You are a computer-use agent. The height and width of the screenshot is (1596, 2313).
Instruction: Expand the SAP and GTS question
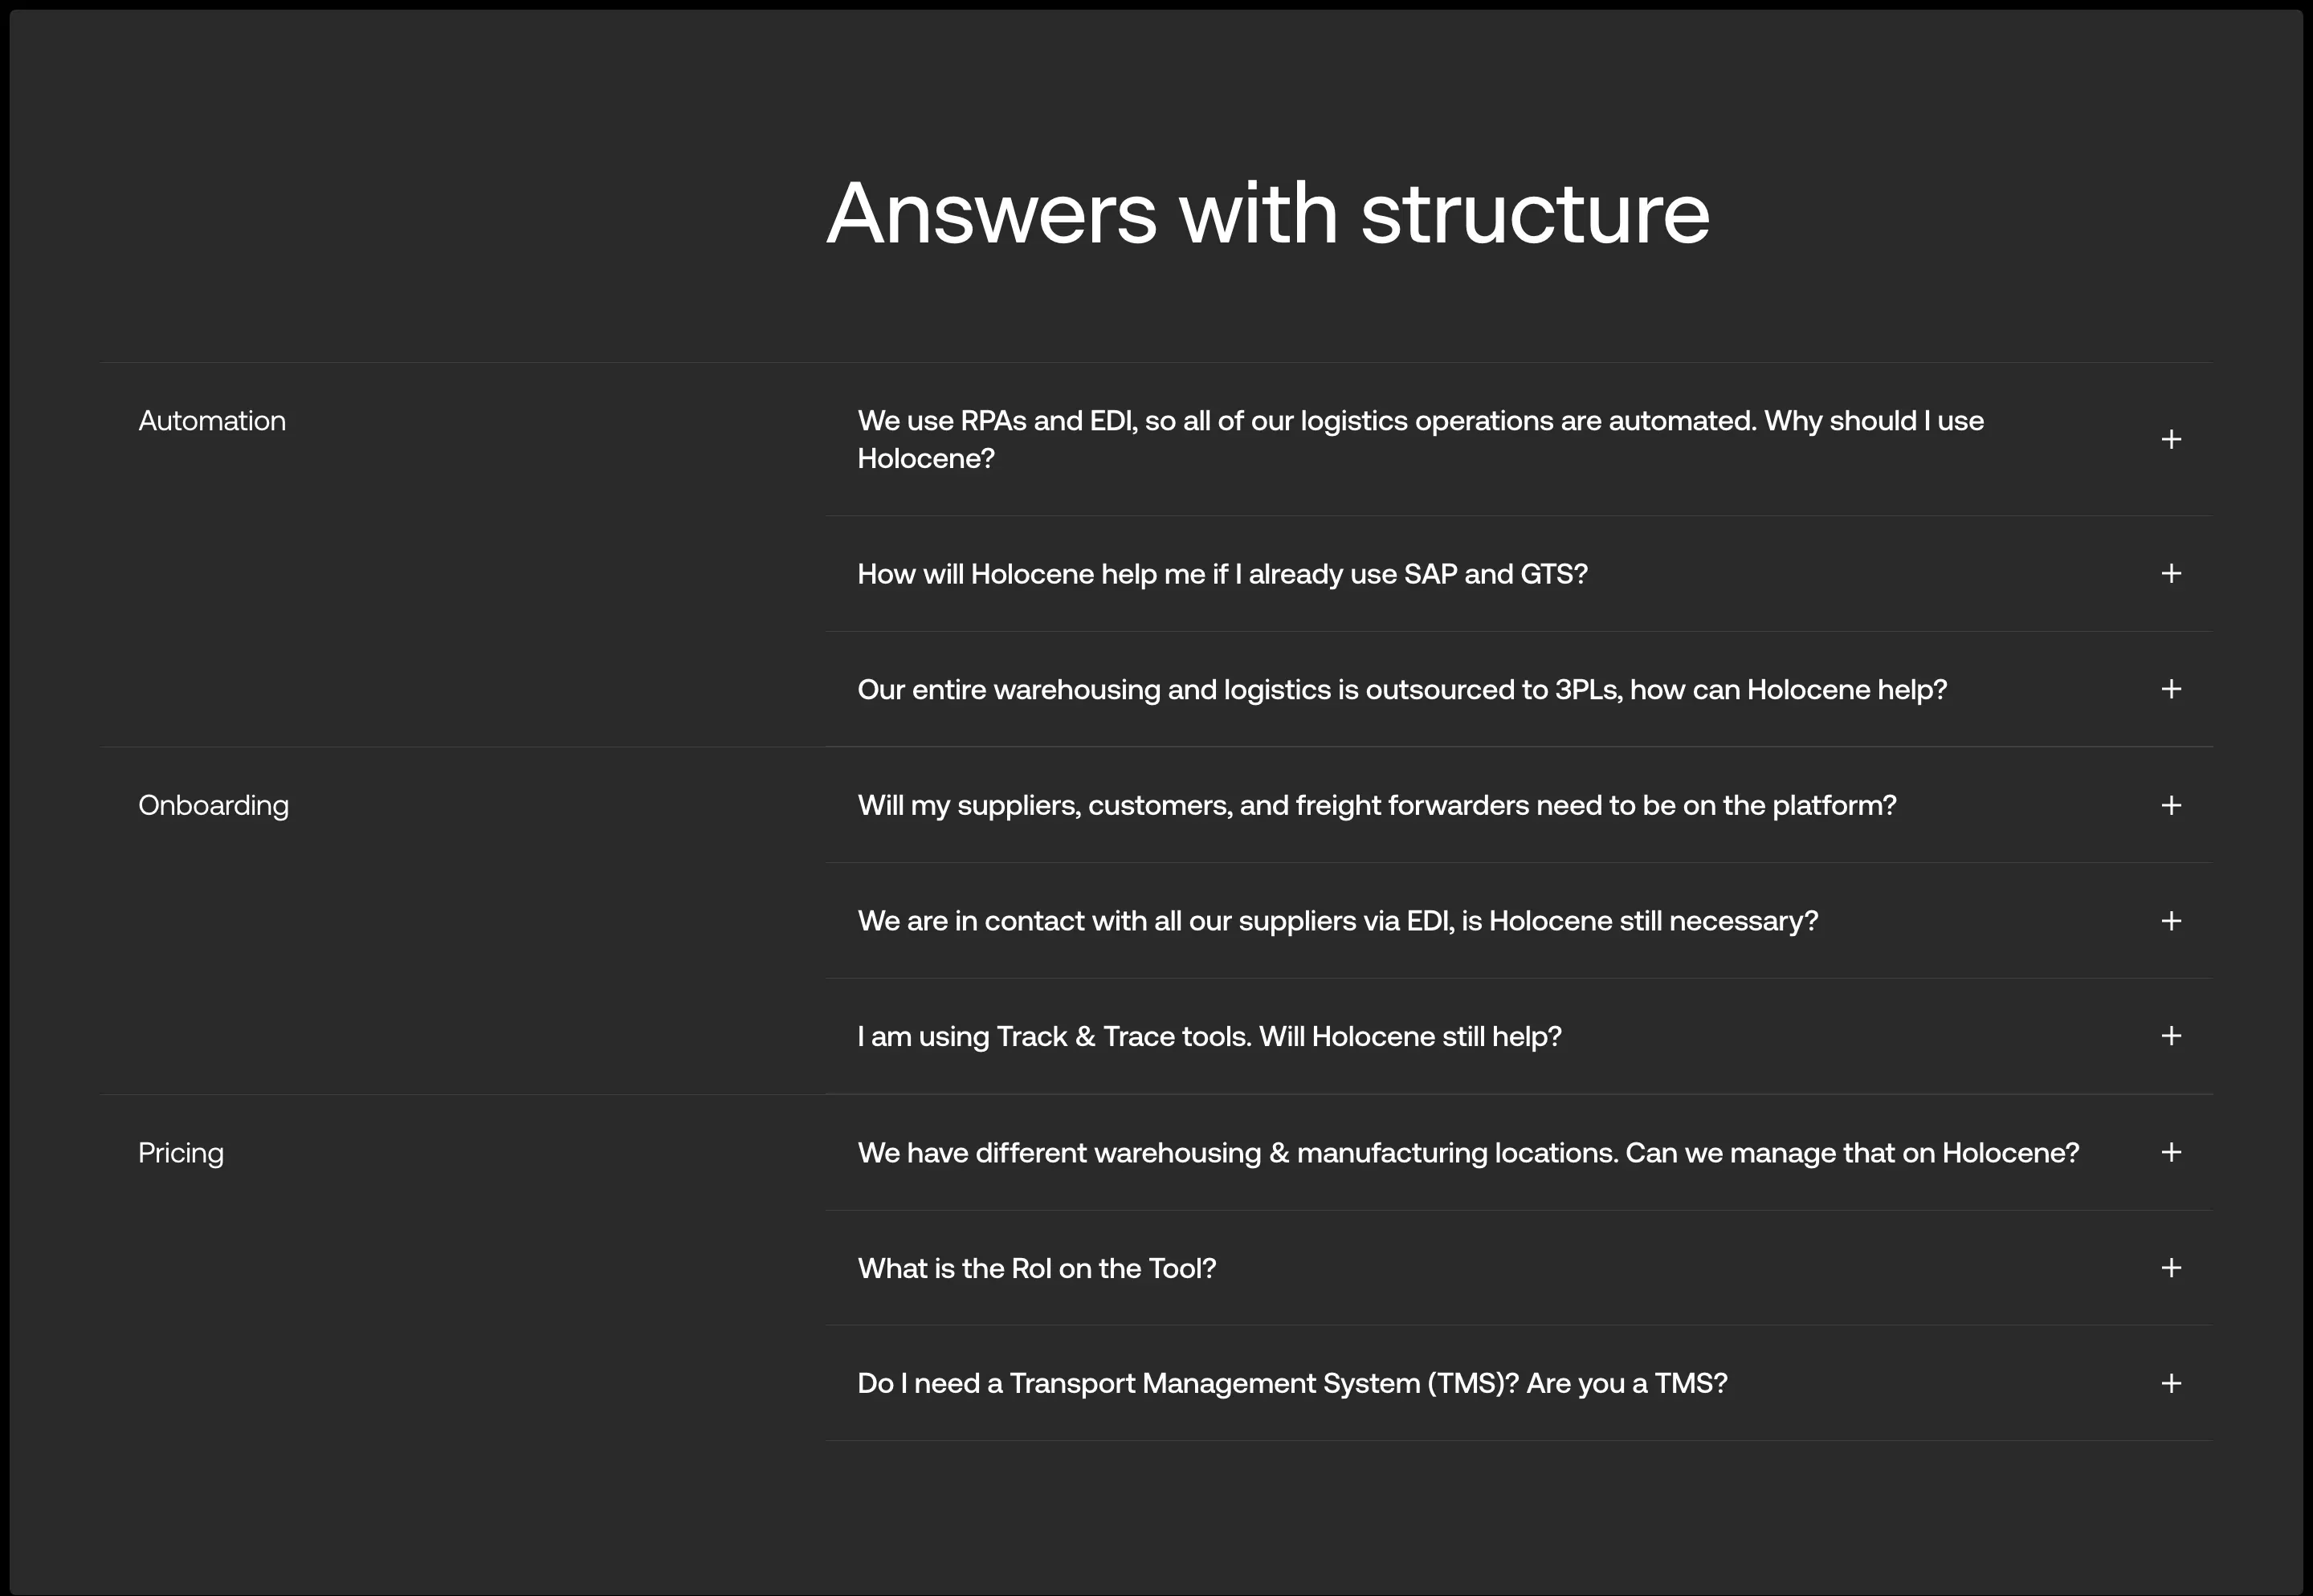2171,574
